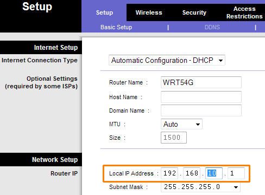The image size is (265, 195).
Task: Click the second IP octet field 168
Action: [192, 173]
